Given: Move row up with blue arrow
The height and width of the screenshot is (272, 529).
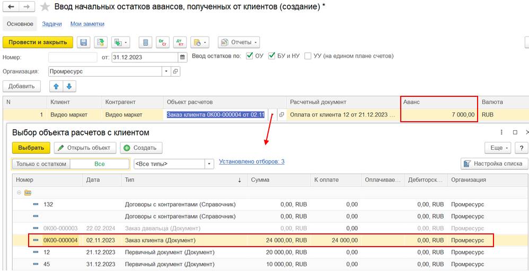Looking at the screenshot, I should pos(56,86).
